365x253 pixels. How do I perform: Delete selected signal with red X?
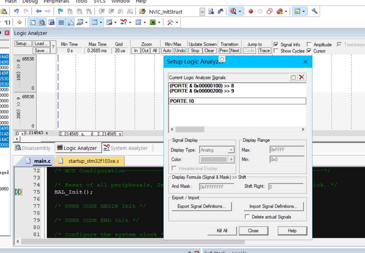[x=302, y=77]
